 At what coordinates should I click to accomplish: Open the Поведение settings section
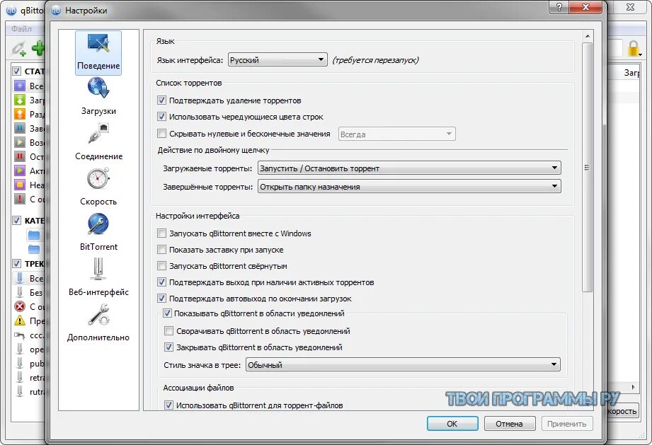pos(98,53)
